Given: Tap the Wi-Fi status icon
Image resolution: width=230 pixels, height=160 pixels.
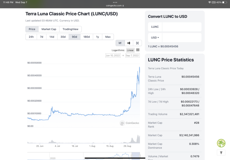Looking at the screenshot, I should 209,2.
